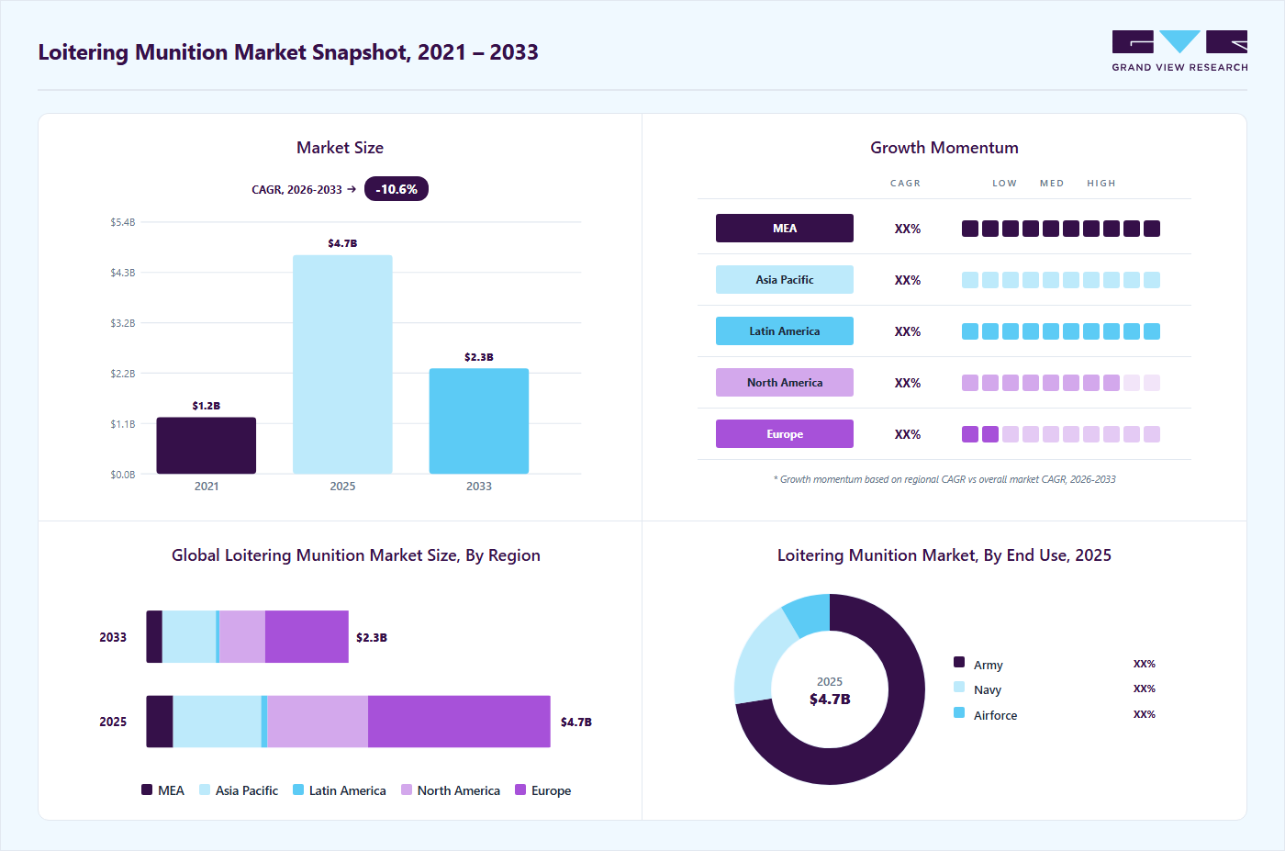
Task: Click the CAGR -10.6% badge
Action: pyautogui.click(x=397, y=189)
